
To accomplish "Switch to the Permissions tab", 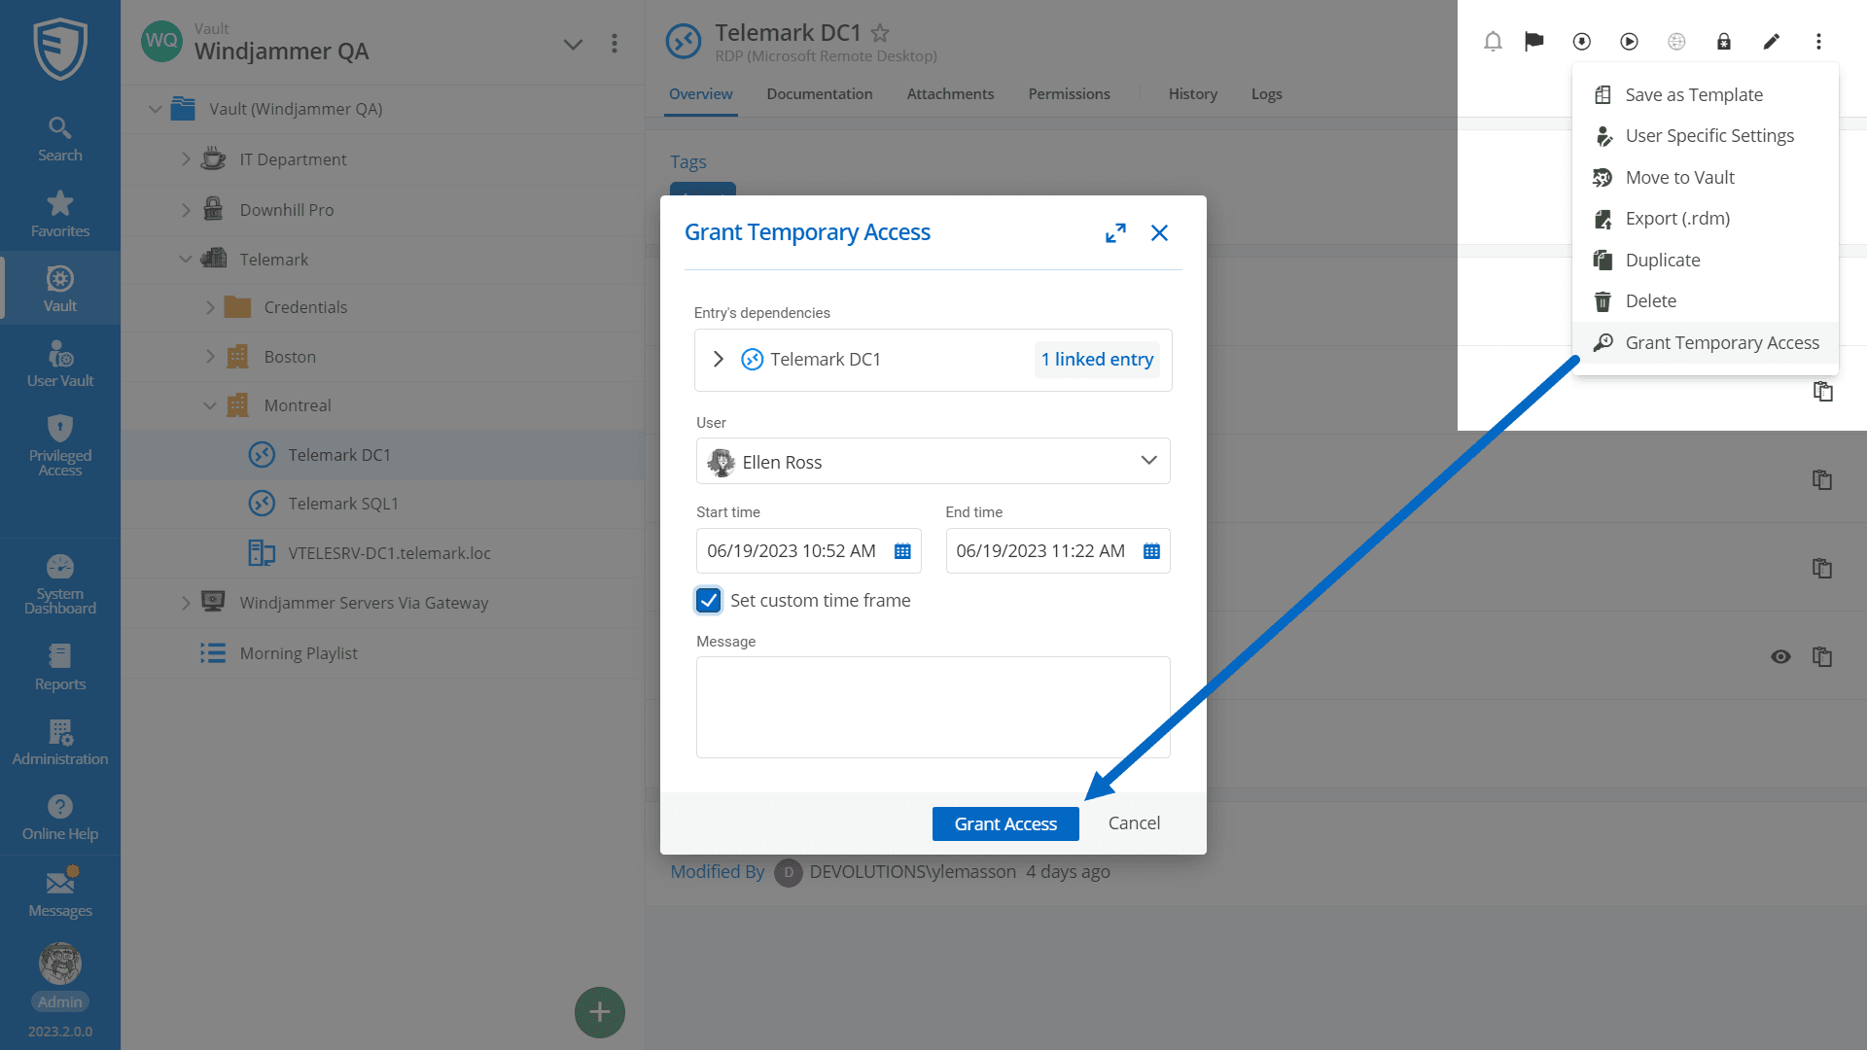I will pyautogui.click(x=1069, y=94).
